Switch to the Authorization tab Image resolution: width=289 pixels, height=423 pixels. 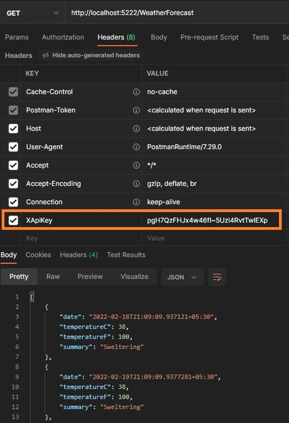(x=63, y=37)
